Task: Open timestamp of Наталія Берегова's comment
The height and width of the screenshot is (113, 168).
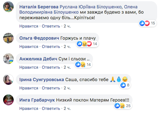Action: 67,26
